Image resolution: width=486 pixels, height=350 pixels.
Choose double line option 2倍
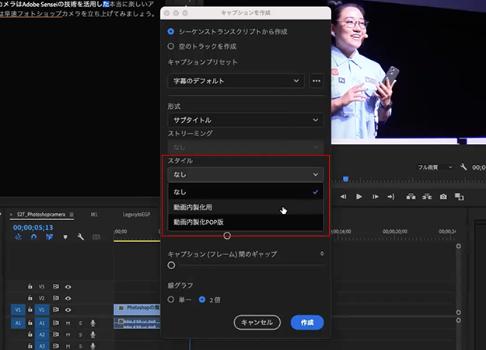pos(202,299)
